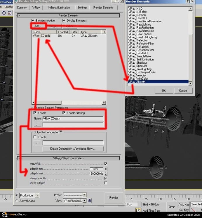Click the help question mark in Render Elements dialog
Screen dimensions: 202x218
tap(188, 2)
